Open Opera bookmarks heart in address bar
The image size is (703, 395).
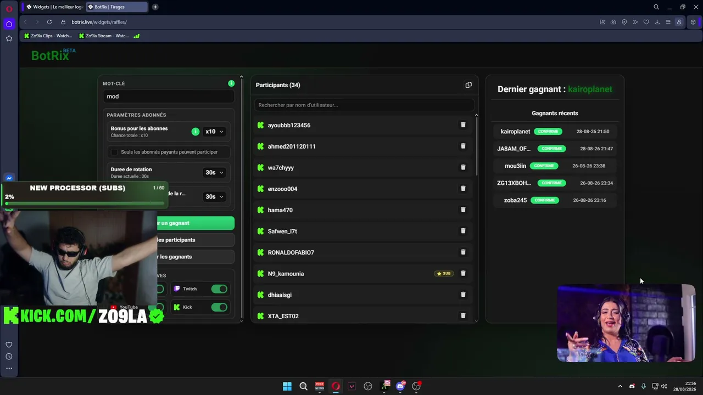[646, 22]
